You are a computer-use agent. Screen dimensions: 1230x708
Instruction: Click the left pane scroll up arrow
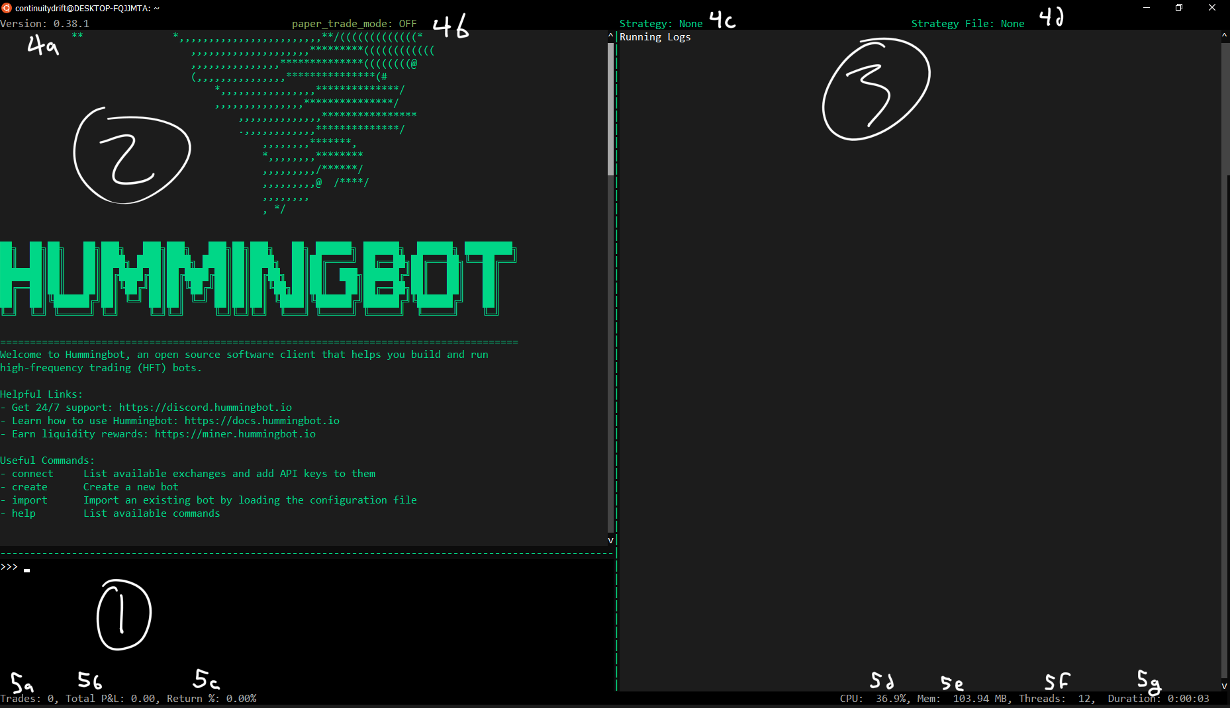610,35
